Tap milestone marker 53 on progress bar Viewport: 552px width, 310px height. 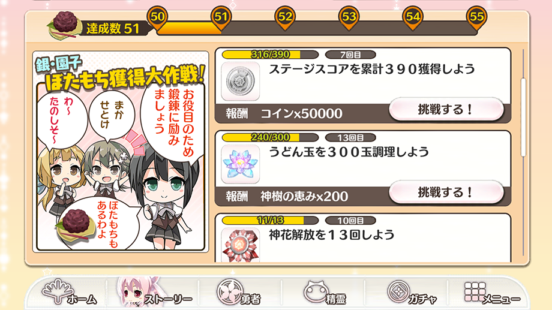(x=349, y=19)
